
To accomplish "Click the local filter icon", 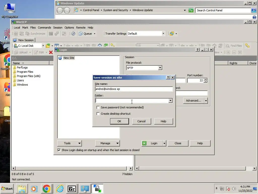I will point(57,46).
